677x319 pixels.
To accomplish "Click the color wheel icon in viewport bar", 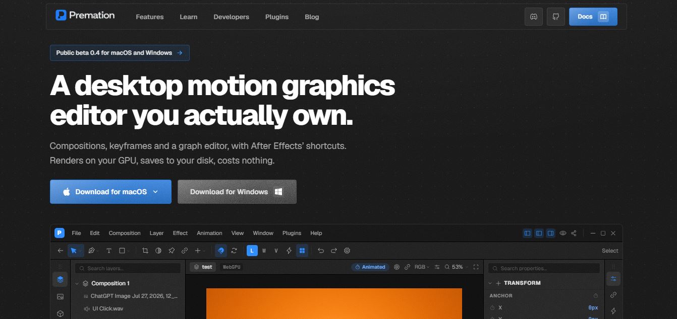I will click(397, 267).
